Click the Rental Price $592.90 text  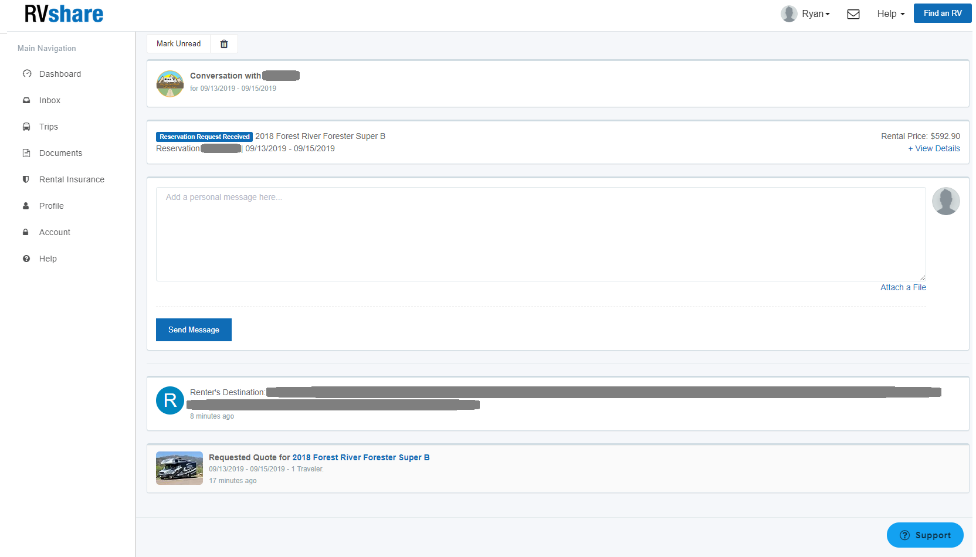coord(920,136)
